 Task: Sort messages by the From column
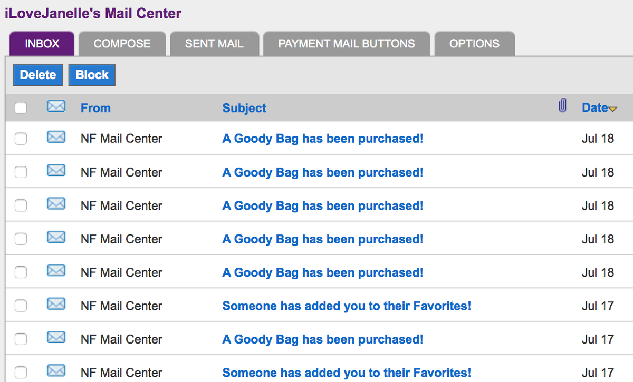point(95,108)
